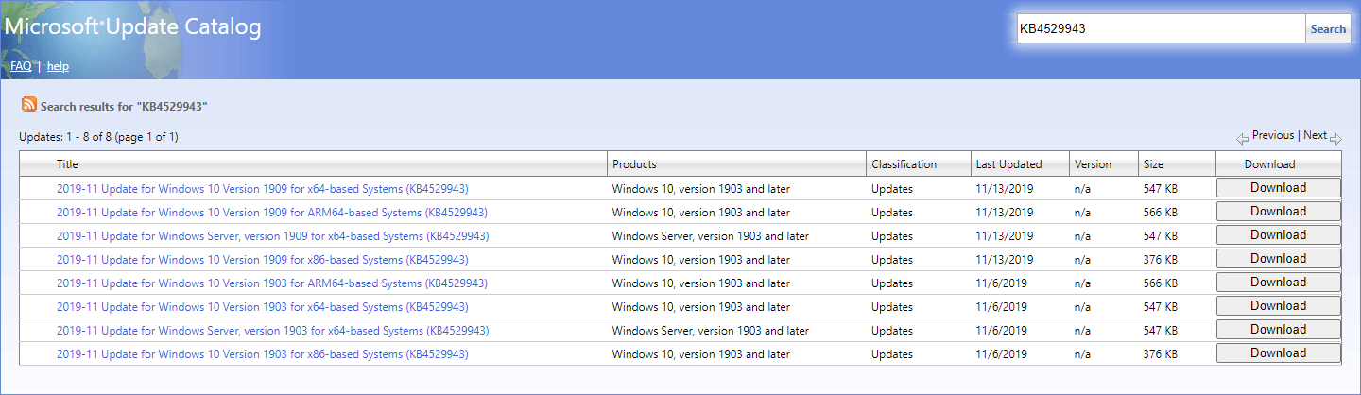This screenshot has height=395, width=1361.
Task: Open Windows 10 Version 1909 ARM64 update link
Action: click(272, 213)
